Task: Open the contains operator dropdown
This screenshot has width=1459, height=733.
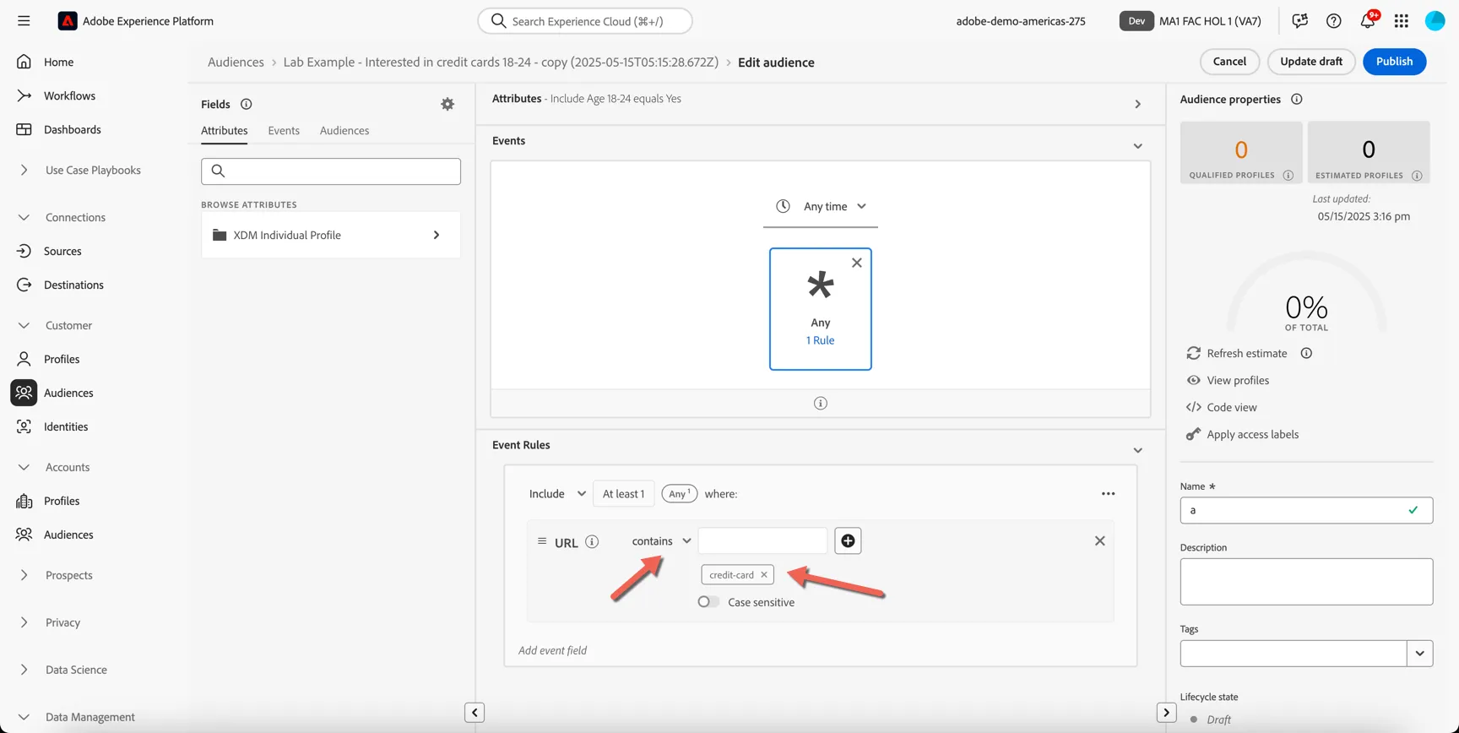Action: pos(661,541)
